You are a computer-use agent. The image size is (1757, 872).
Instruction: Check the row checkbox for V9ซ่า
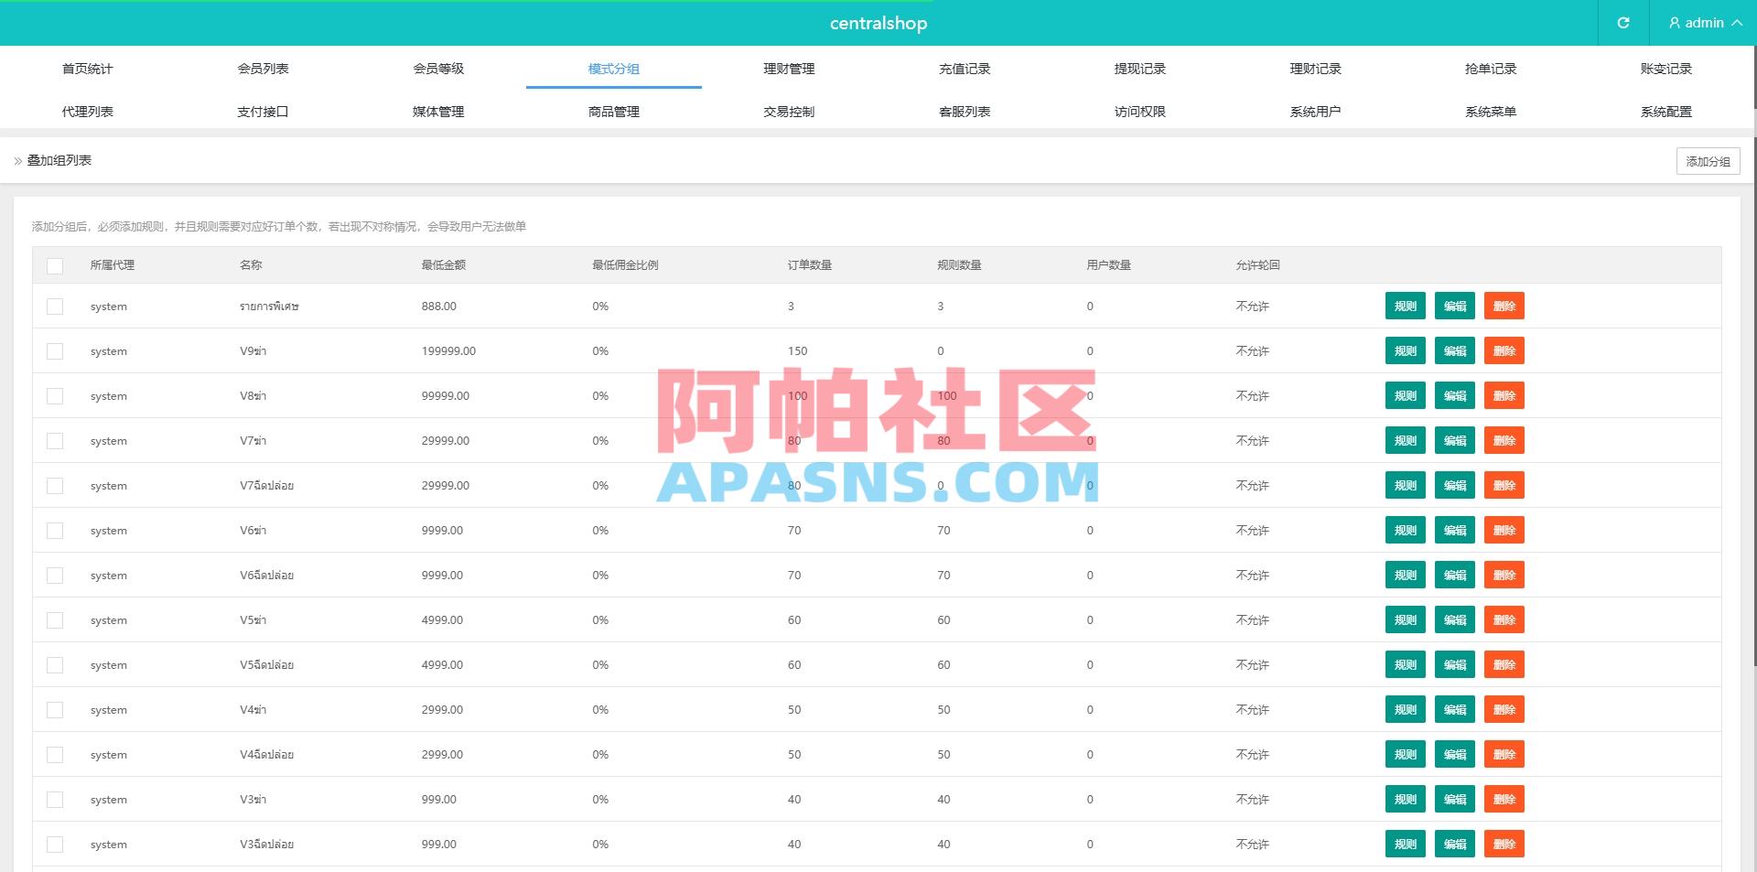pos(55,350)
